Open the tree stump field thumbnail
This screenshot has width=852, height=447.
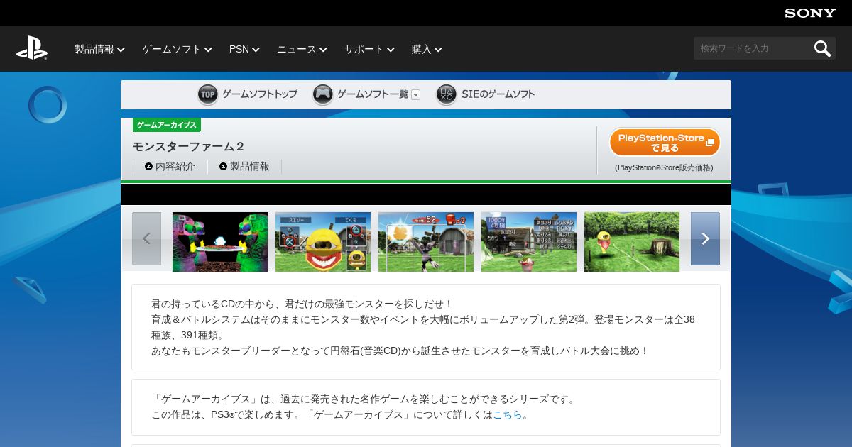click(x=632, y=242)
